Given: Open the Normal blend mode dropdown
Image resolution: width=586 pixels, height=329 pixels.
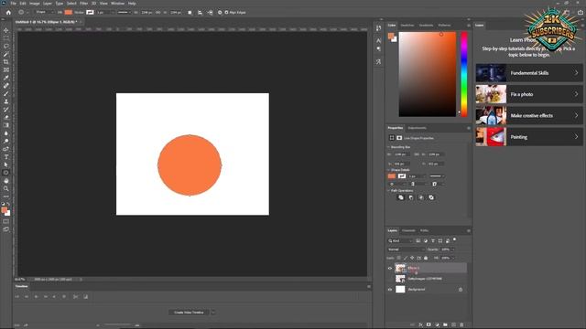Looking at the screenshot, I should [x=407, y=249].
